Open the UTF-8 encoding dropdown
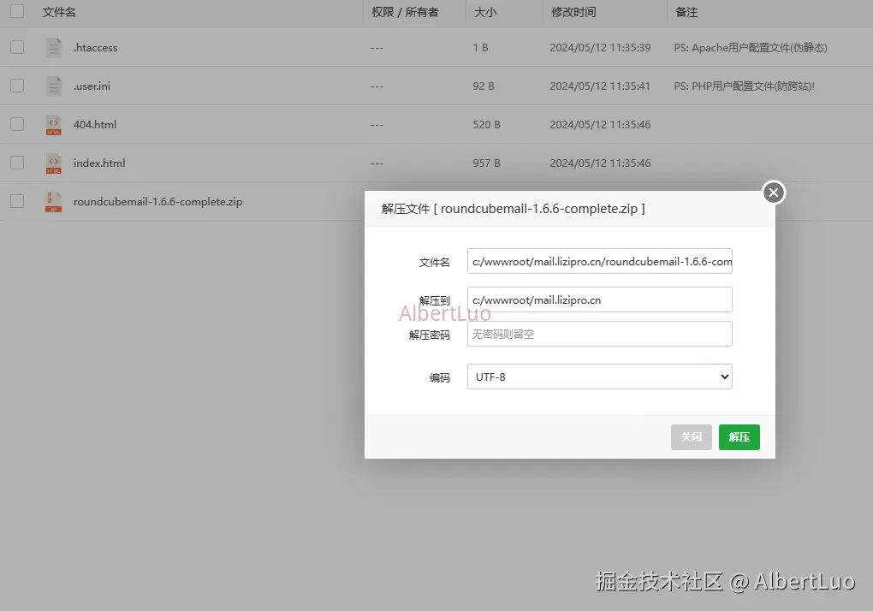 coord(600,377)
